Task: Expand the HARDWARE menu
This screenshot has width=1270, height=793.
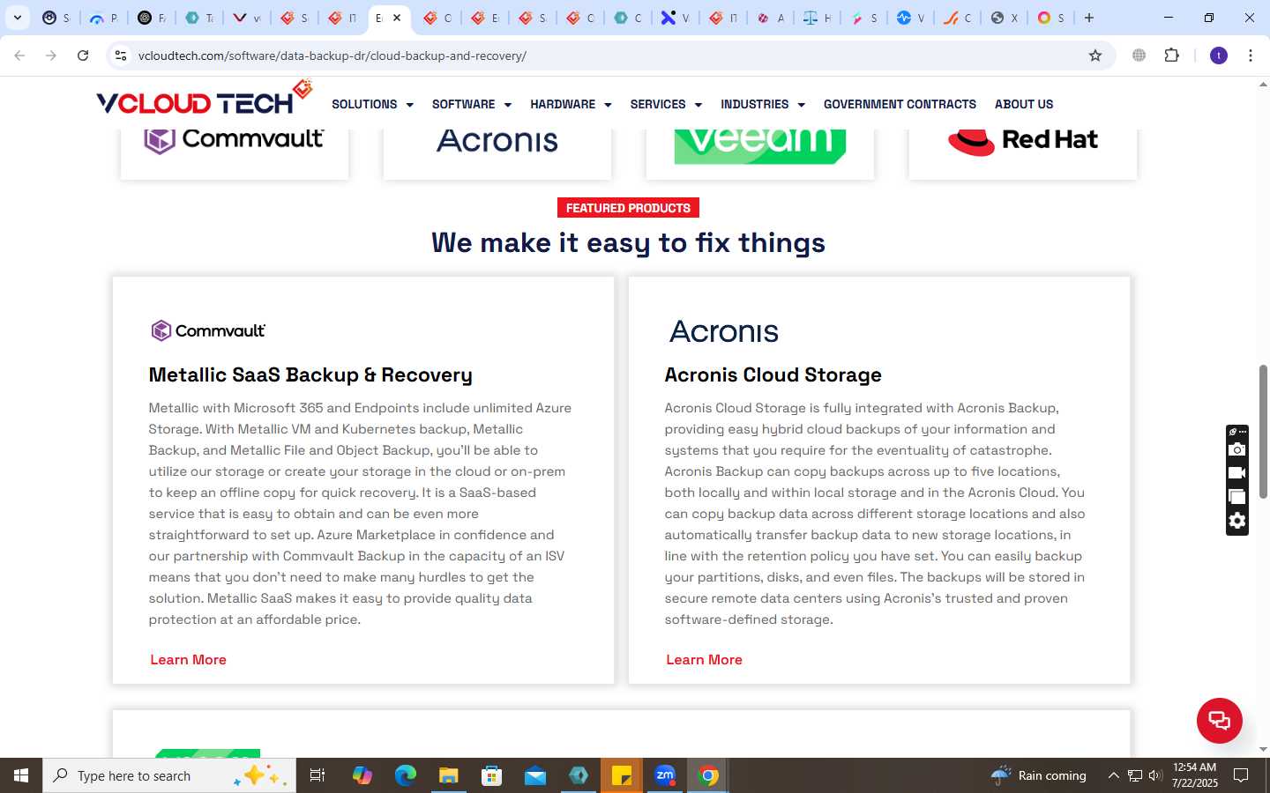Action: (x=571, y=104)
